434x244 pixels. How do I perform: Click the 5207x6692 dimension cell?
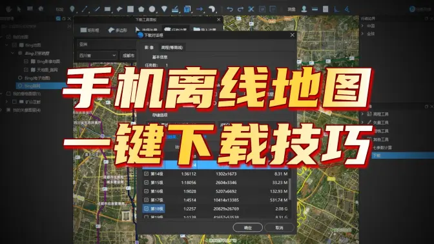pyautogui.click(x=226, y=192)
